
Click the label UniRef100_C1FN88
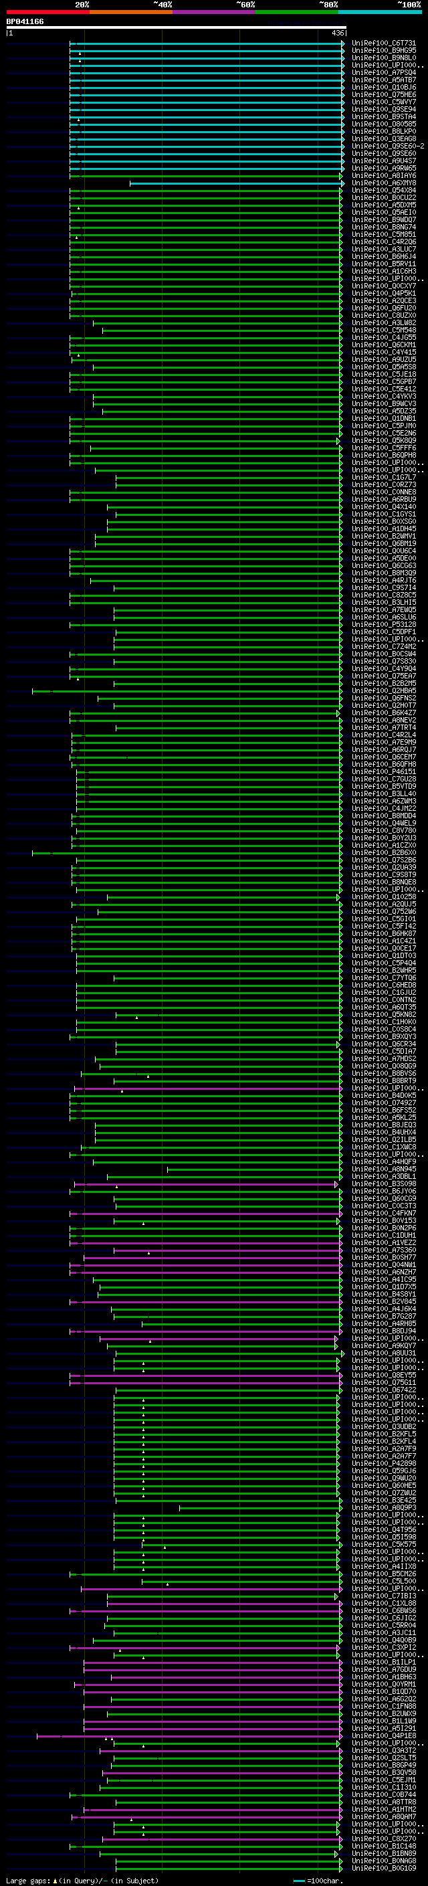tap(383, 1706)
